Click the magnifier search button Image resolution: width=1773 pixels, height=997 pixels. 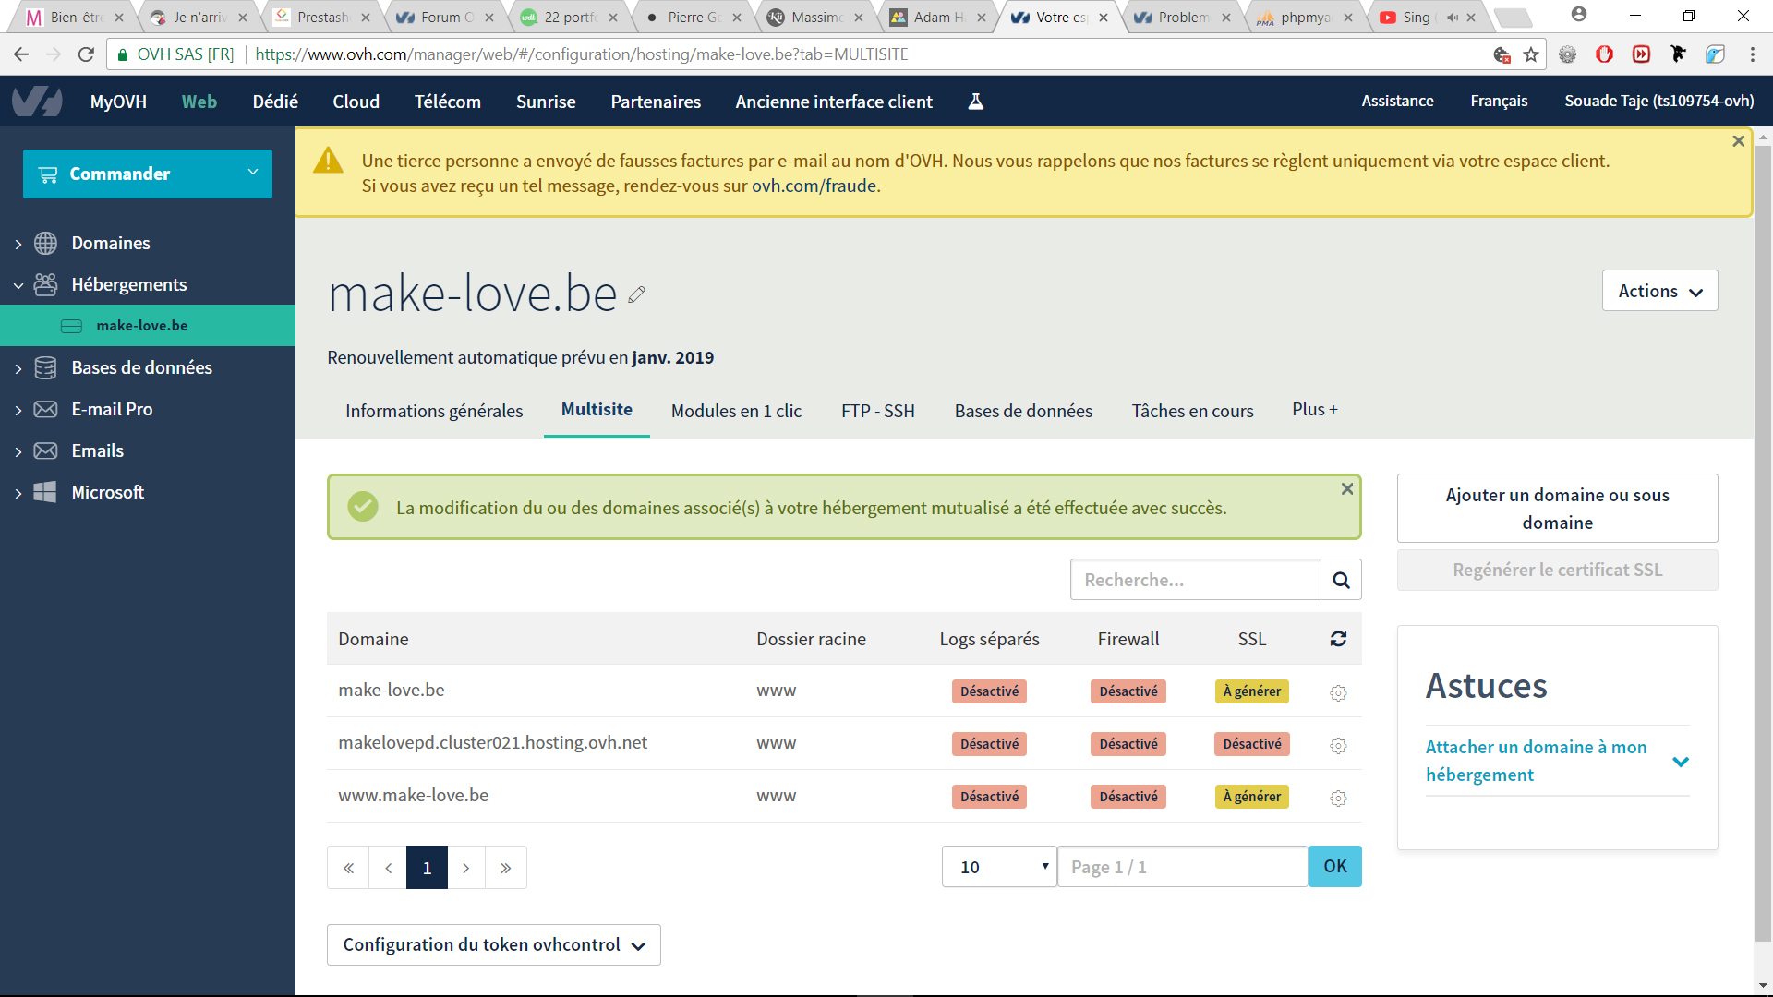[1341, 580]
